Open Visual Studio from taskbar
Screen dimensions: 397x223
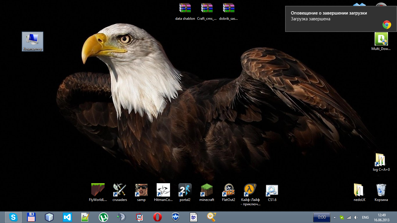(x=67, y=217)
